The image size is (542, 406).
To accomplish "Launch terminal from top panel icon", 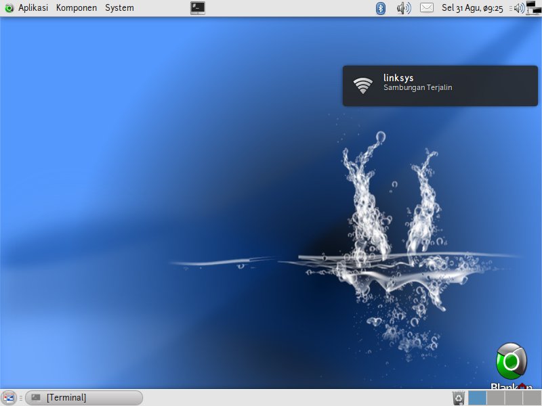I will [198, 8].
